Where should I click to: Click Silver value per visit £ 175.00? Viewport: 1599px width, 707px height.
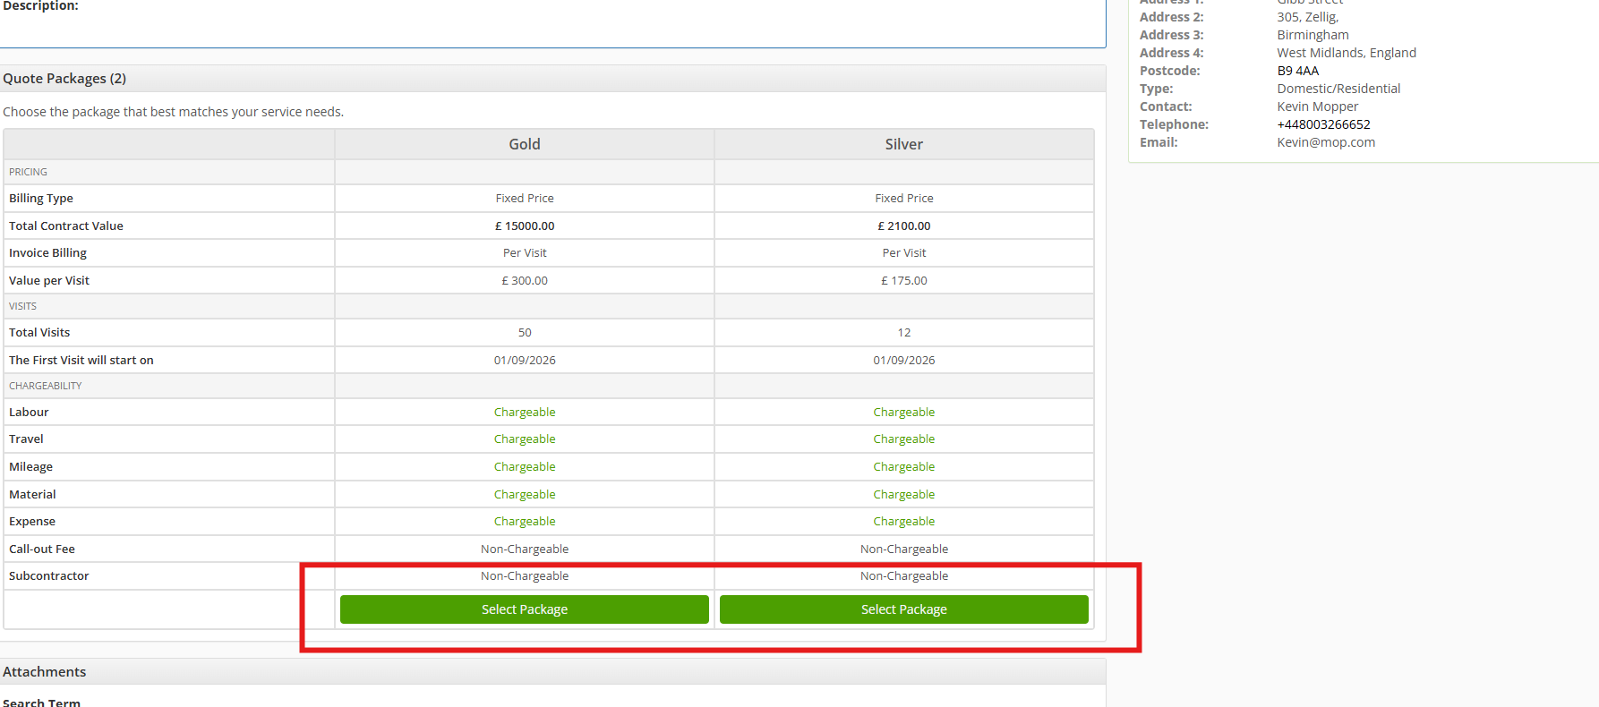pos(904,281)
